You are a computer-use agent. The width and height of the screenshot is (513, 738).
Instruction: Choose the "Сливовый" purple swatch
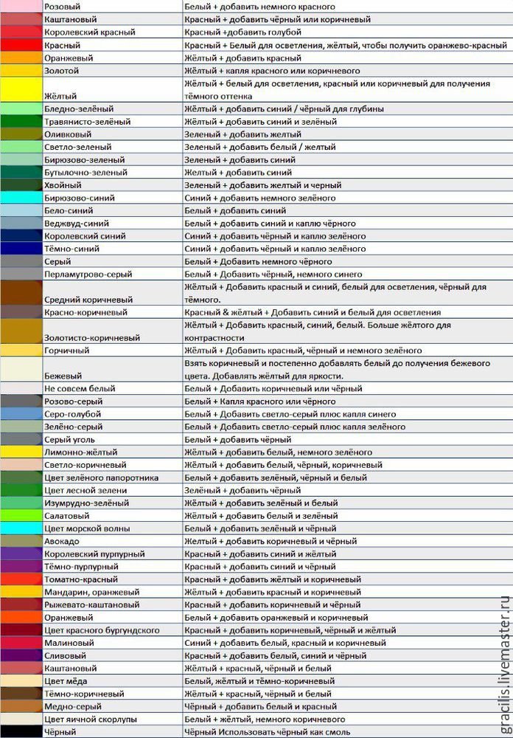tap(21, 655)
